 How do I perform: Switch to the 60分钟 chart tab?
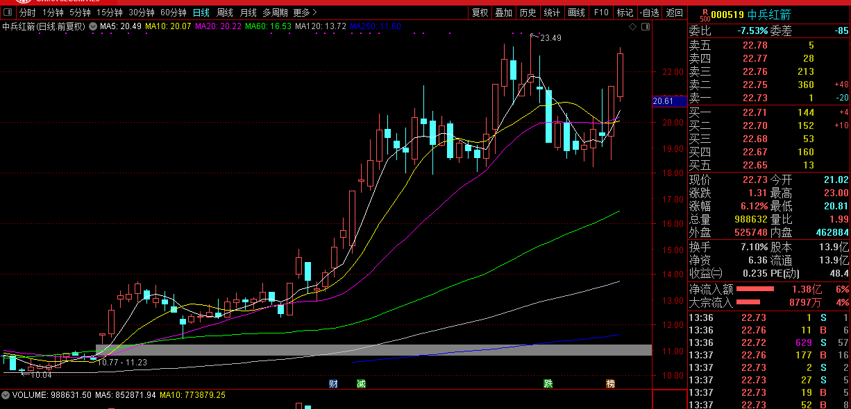pyautogui.click(x=173, y=12)
